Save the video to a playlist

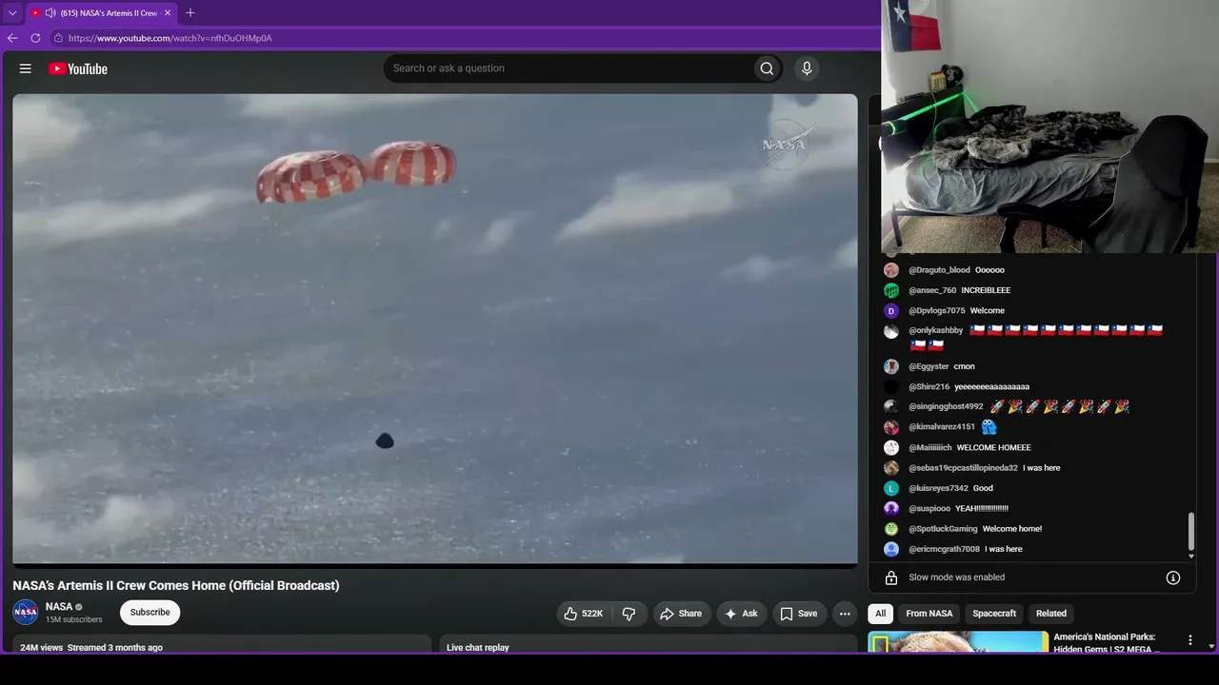(799, 614)
